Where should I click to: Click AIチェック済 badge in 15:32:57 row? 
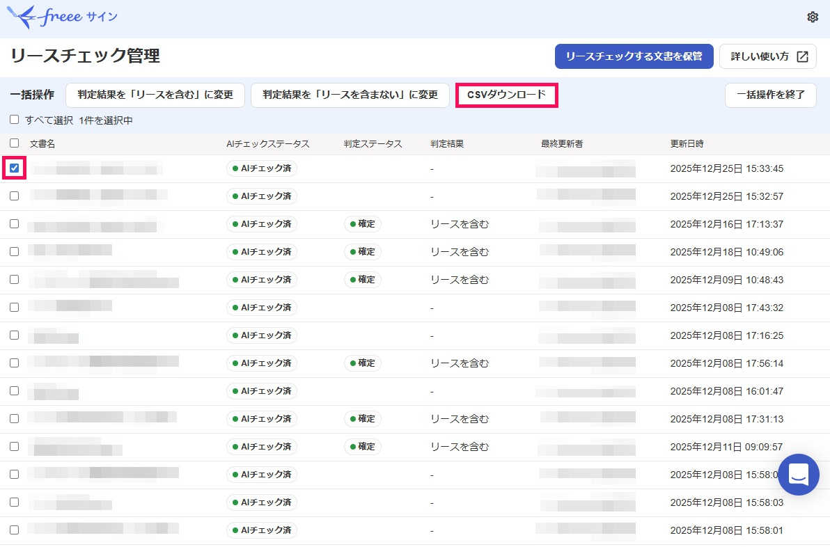262,196
